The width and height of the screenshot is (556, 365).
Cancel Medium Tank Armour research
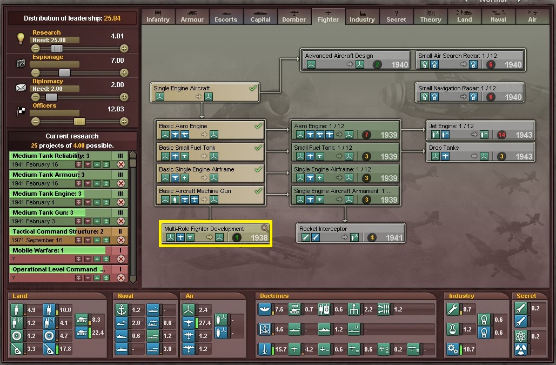point(121,183)
